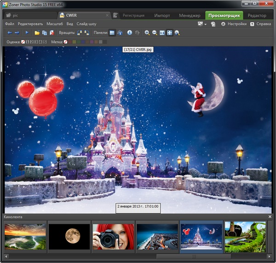Expand the display mode dropdown arrow left of Настройки
The height and width of the screenshot is (263, 276).
pos(206,23)
